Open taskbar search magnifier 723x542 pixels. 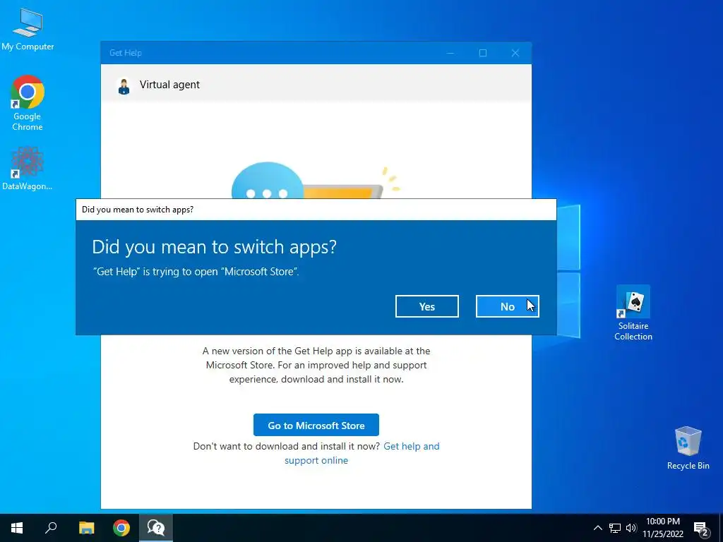51,528
